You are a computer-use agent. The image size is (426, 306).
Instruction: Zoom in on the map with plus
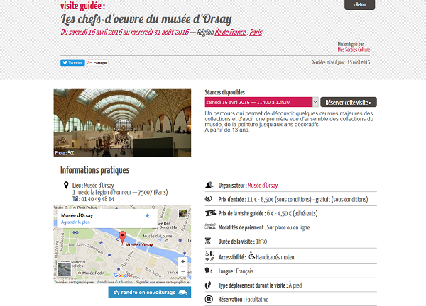[183, 261]
